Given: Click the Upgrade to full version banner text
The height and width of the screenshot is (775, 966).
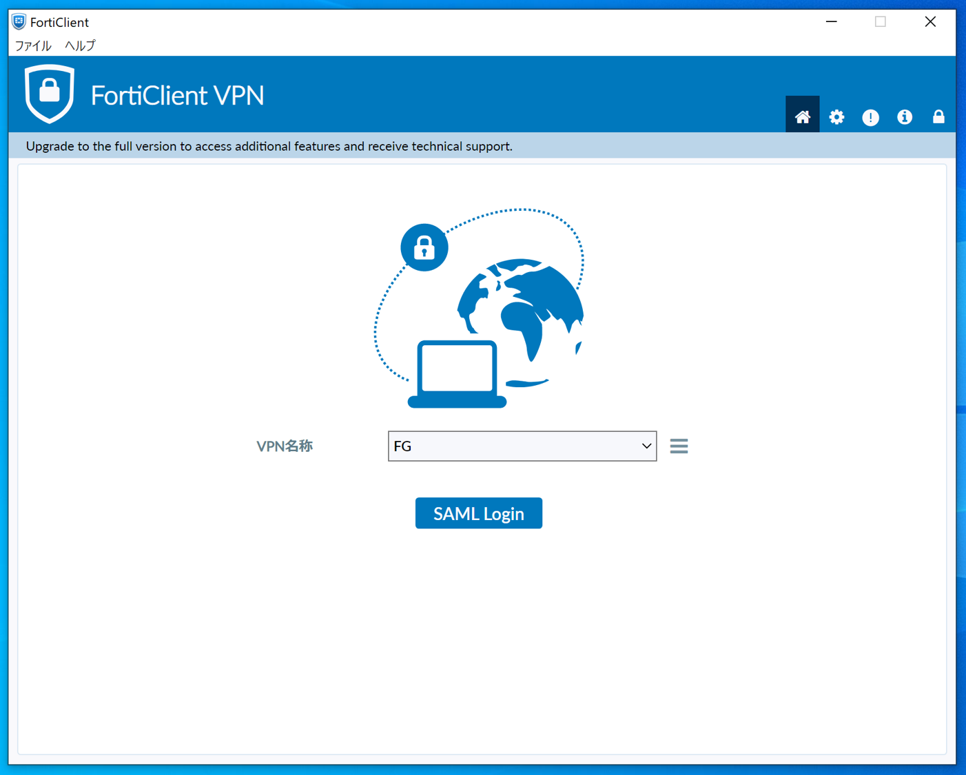Looking at the screenshot, I should click(269, 146).
